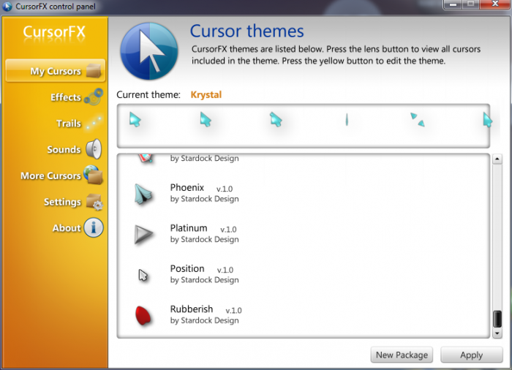Viewport: 512px width, 370px height.
Task: Select the Position theme cursor icon
Action: (x=143, y=275)
